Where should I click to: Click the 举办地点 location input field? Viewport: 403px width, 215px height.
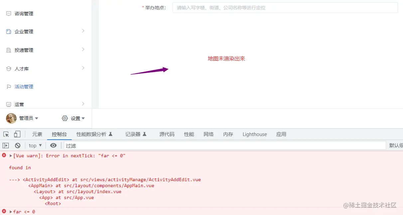coord(285,8)
